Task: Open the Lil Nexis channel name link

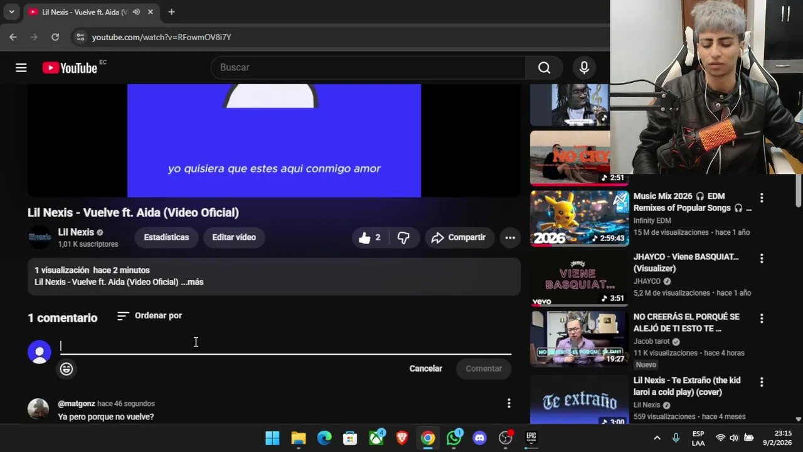Action: (x=76, y=232)
